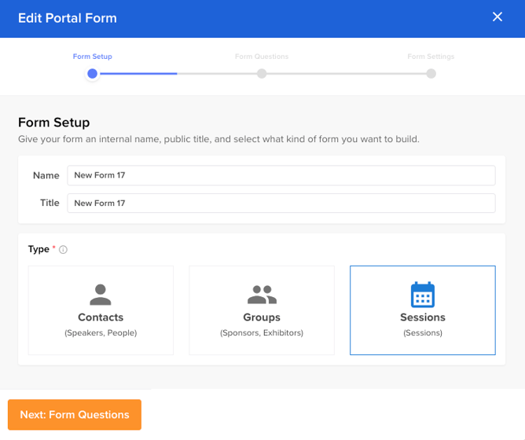Click the (Sponsors, Exhibitors) subtitle text
Image resolution: width=525 pixels, height=440 pixels.
pos(262,333)
